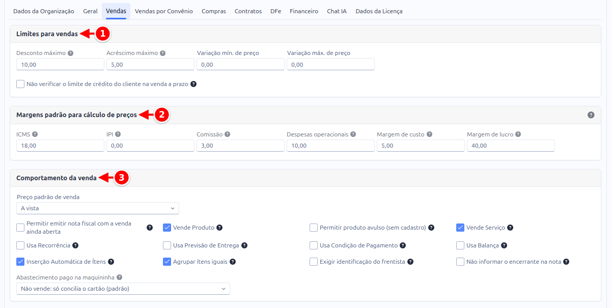Expand Abastecimento pago na maquininha dropdown
Screen dimensions: 611x308
click(123, 289)
